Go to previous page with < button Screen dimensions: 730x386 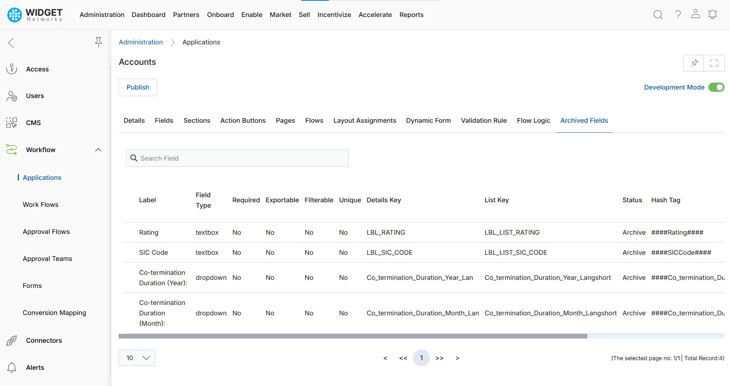coord(385,358)
